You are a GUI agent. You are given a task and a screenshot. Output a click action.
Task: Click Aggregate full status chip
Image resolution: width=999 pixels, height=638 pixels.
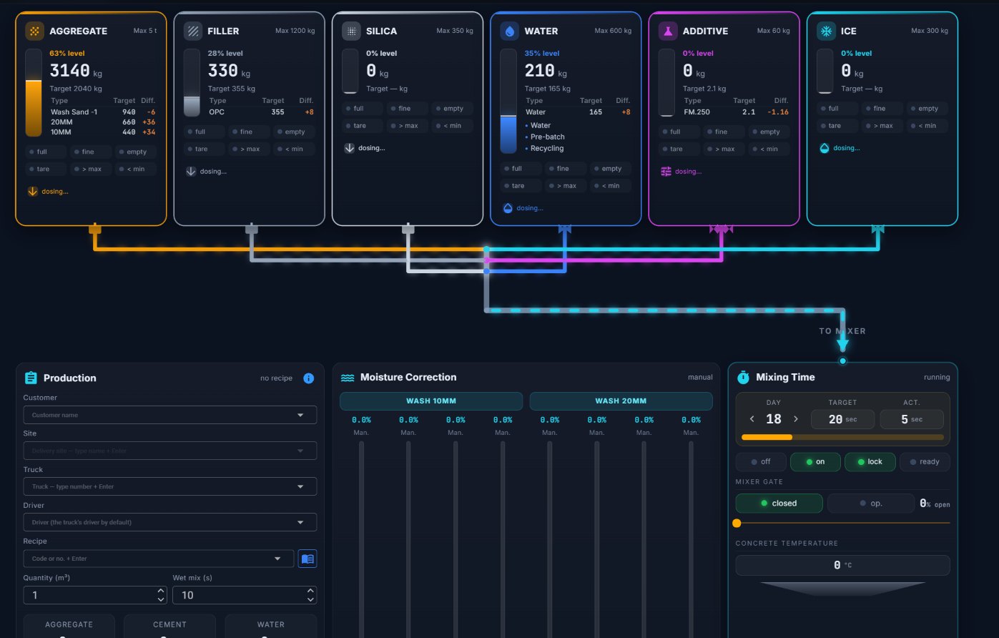[46, 152]
